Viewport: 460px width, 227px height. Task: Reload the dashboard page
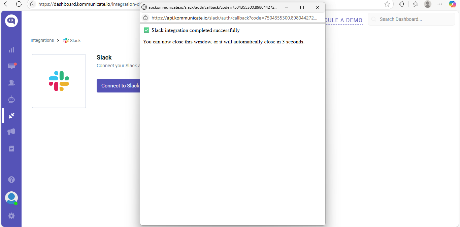pyautogui.click(x=19, y=4)
